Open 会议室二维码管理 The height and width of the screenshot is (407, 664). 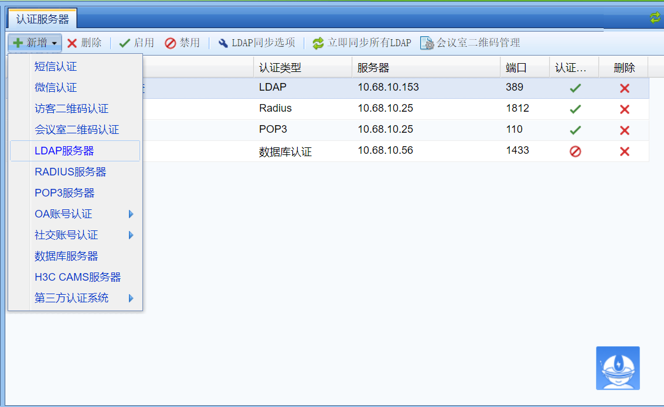click(470, 43)
